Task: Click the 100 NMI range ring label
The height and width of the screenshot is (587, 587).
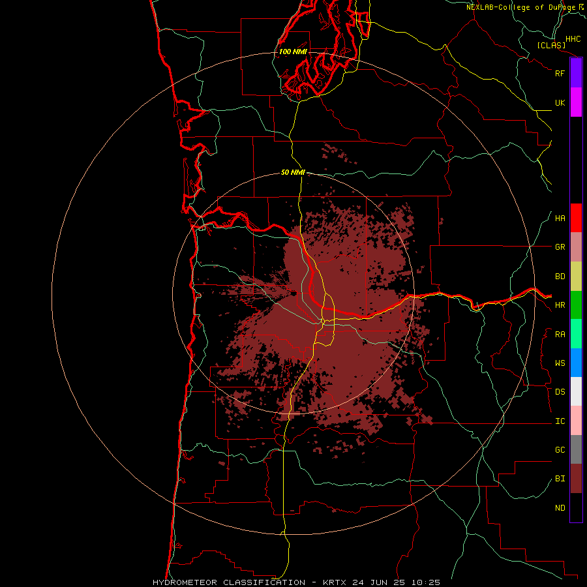Action: [x=293, y=52]
